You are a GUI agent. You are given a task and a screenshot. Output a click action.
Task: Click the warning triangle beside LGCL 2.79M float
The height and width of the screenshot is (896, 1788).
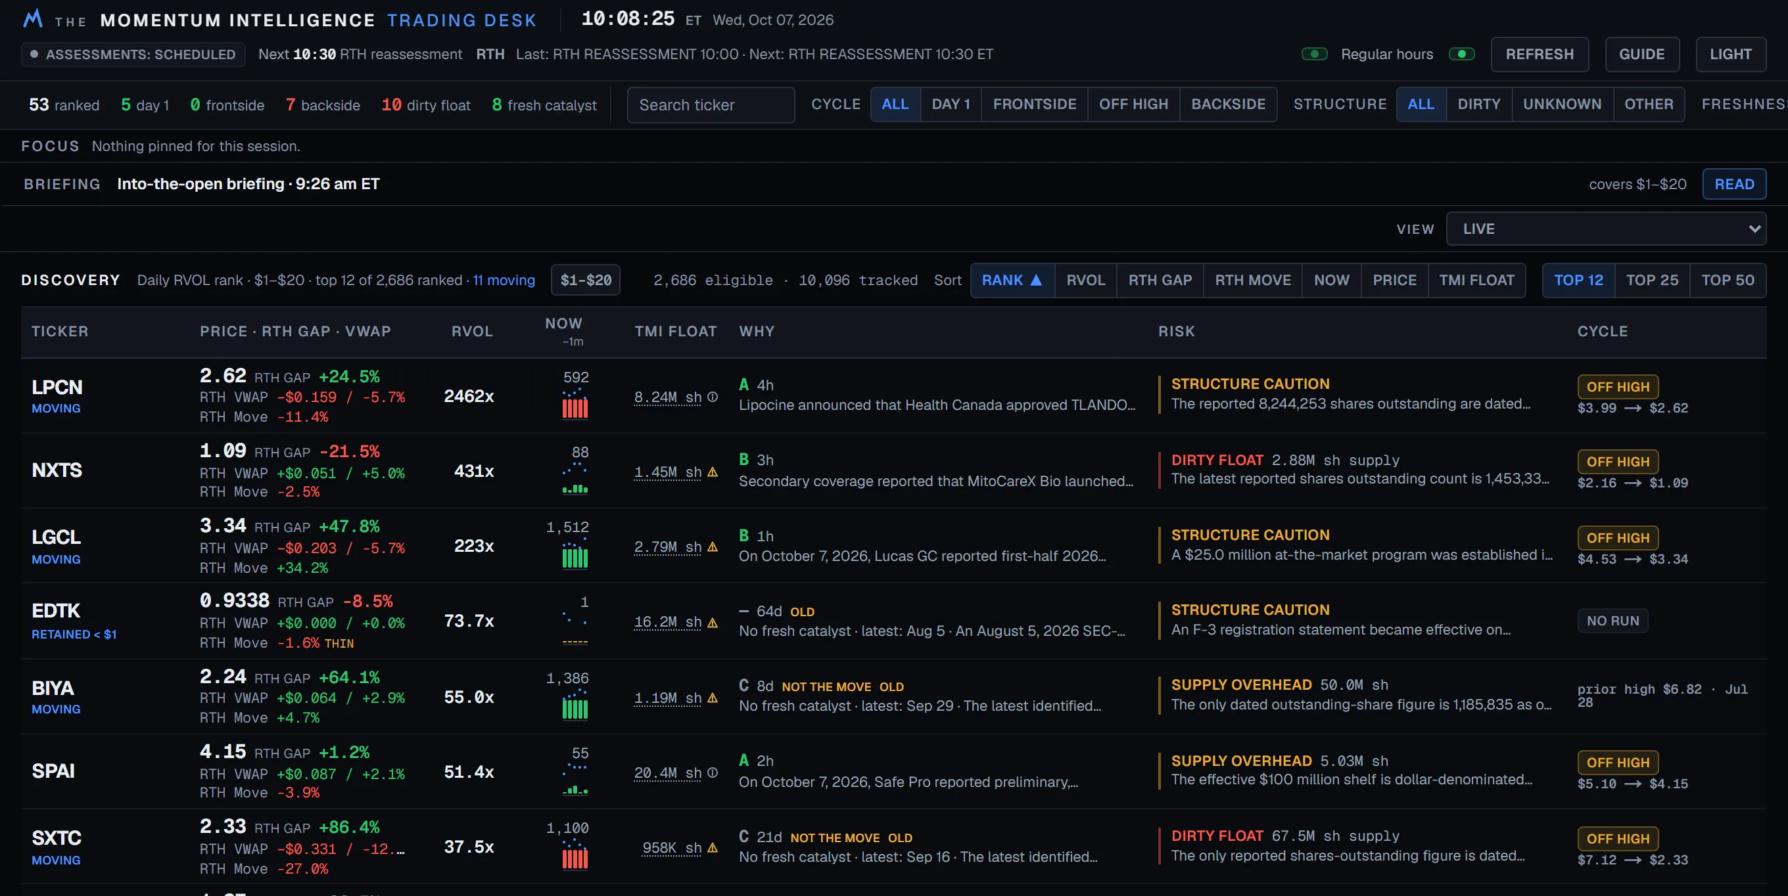(x=712, y=547)
